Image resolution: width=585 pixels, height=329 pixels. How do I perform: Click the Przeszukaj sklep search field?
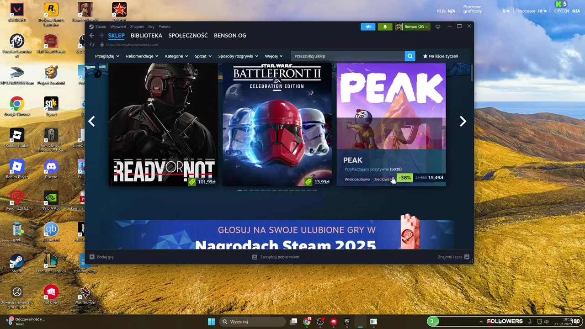point(348,56)
